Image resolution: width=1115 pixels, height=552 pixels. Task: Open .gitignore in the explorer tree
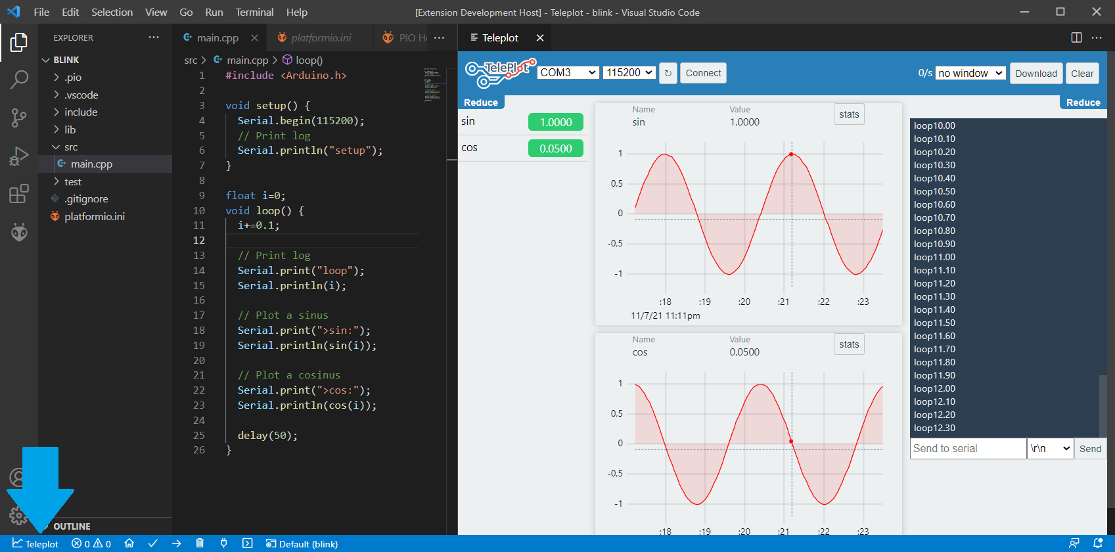click(105, 198)
